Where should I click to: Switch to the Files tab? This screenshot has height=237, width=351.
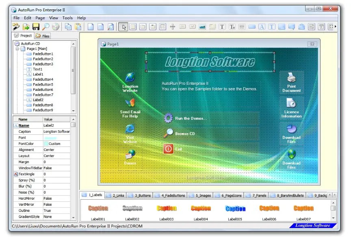click(x=43, y=36)
